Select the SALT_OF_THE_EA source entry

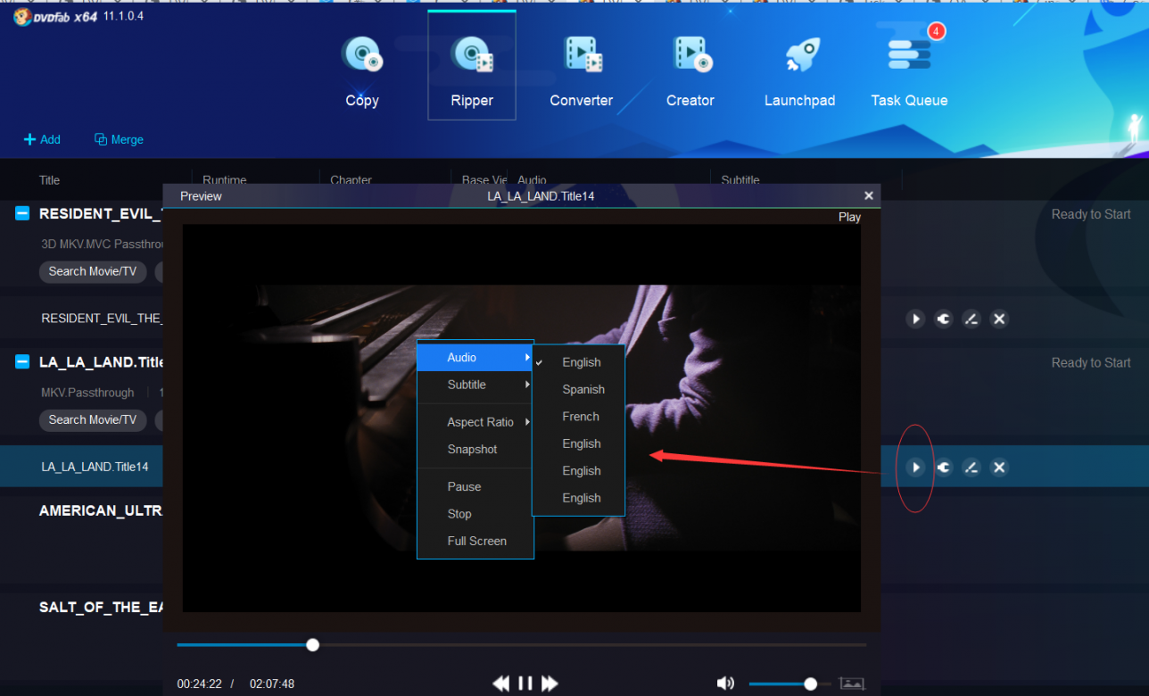click(101, 607)
